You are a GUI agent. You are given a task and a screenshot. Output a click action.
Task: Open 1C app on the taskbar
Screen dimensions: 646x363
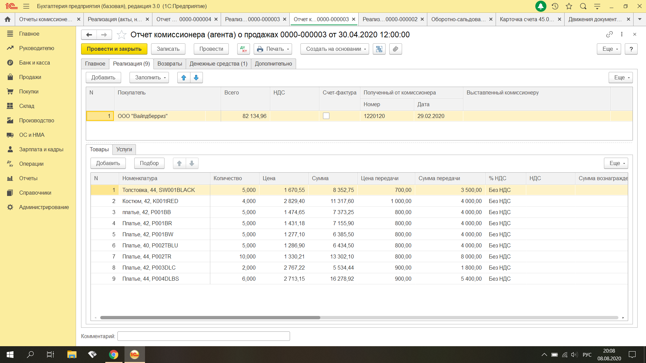point(135,355)
